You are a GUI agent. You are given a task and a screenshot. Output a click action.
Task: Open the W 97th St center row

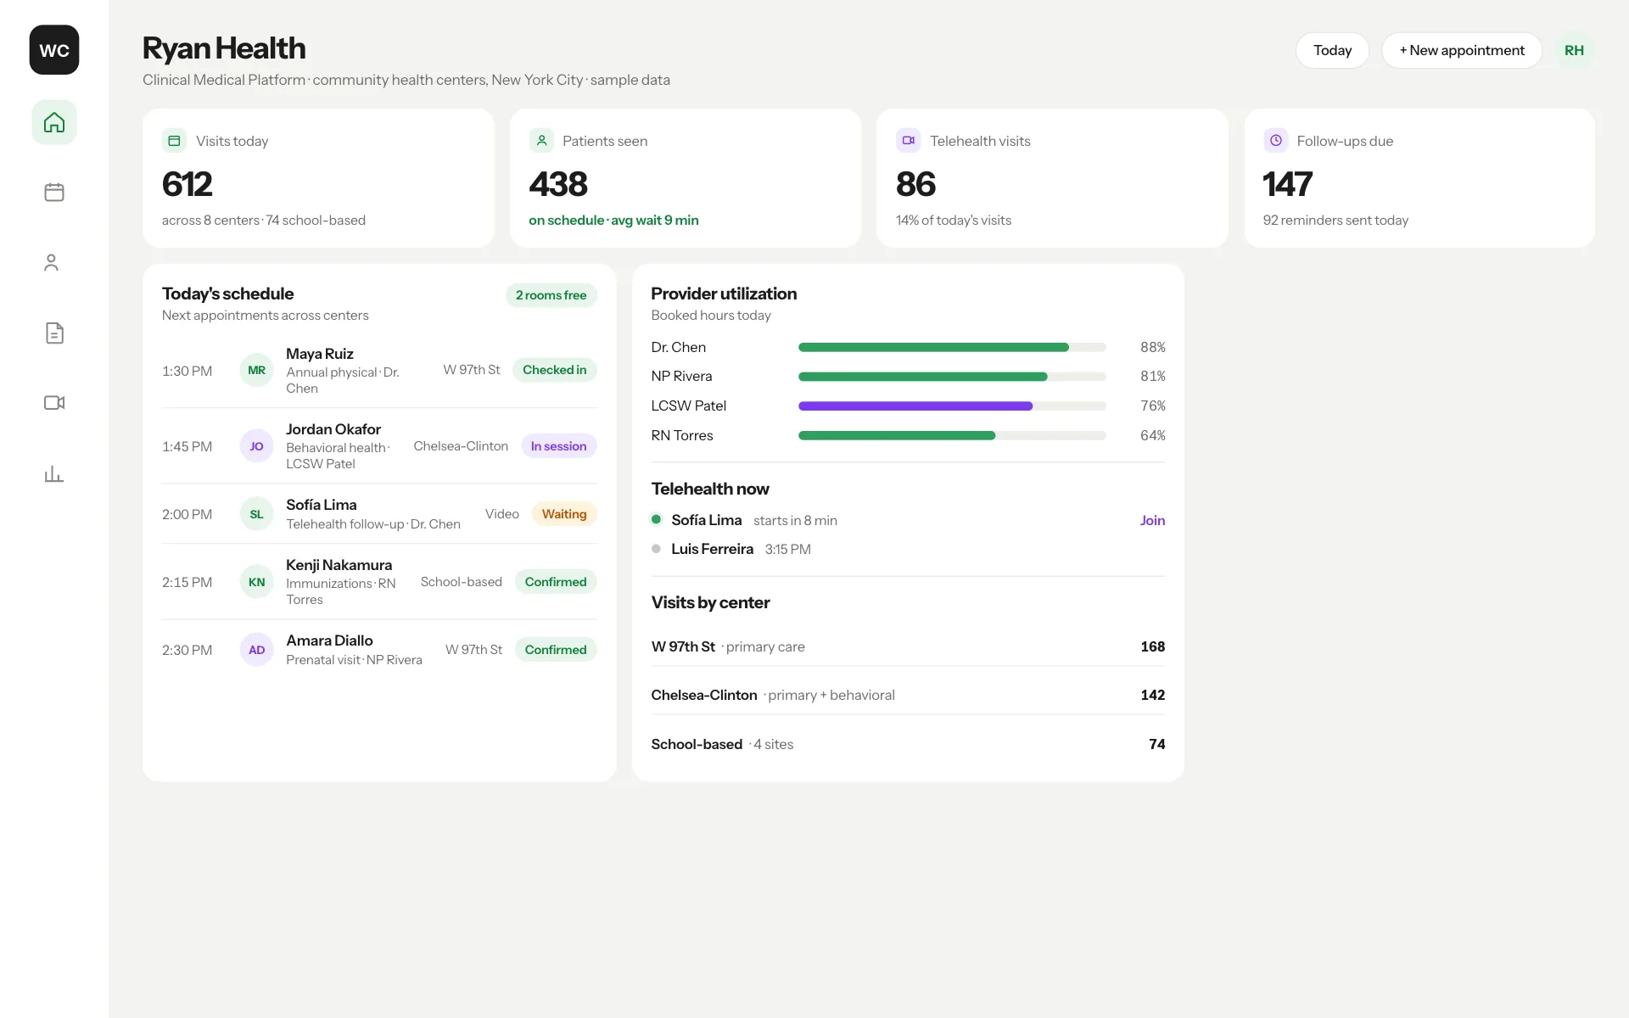tap(908, 646)
